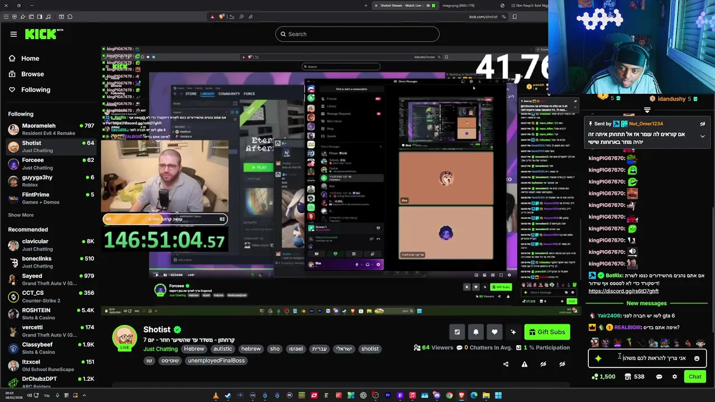Open the discord.gg invite link in chat

point(623,291)
